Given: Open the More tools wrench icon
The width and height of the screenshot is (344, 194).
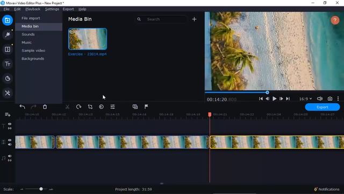Looking at the screenshot, I should tap(8, 93).
